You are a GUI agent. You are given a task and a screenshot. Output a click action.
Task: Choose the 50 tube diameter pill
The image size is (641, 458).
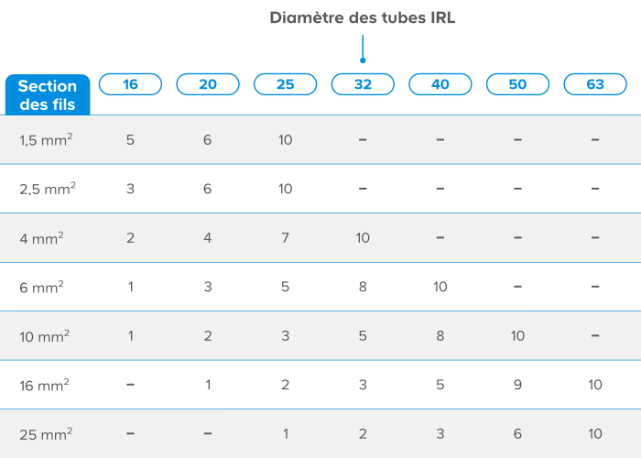click(x=517, y=84)
